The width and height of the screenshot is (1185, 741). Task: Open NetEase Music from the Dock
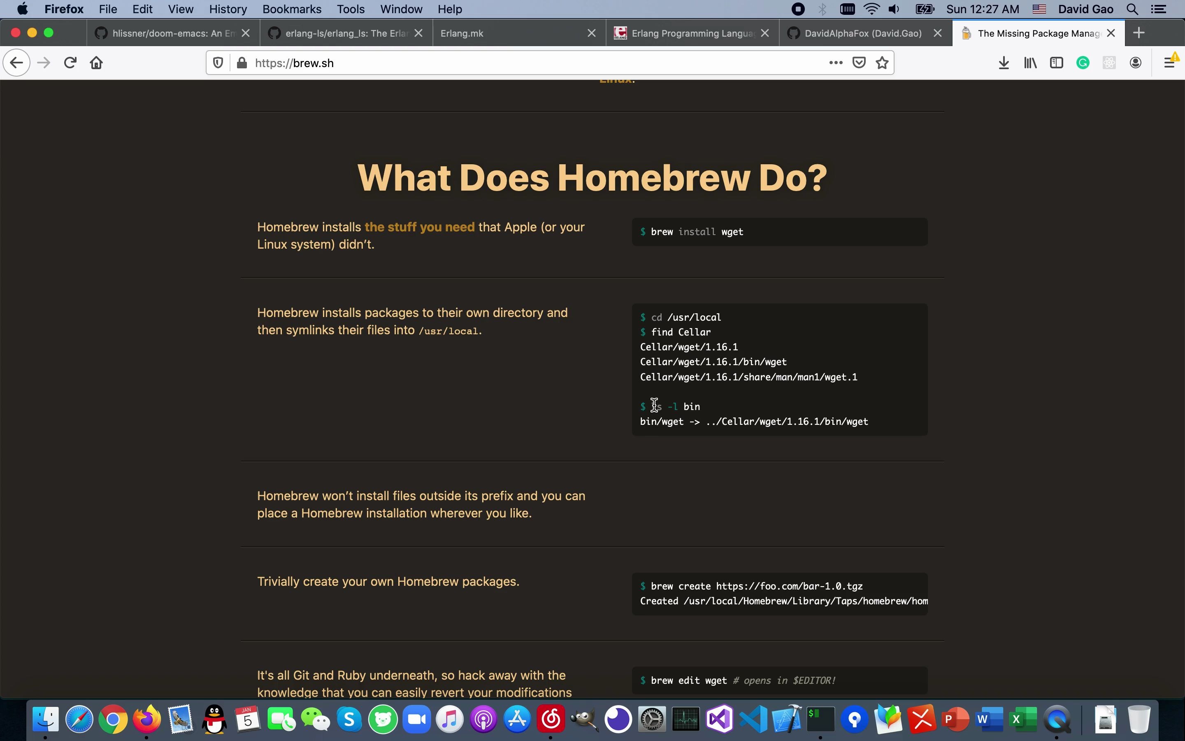tap(551, 719)
